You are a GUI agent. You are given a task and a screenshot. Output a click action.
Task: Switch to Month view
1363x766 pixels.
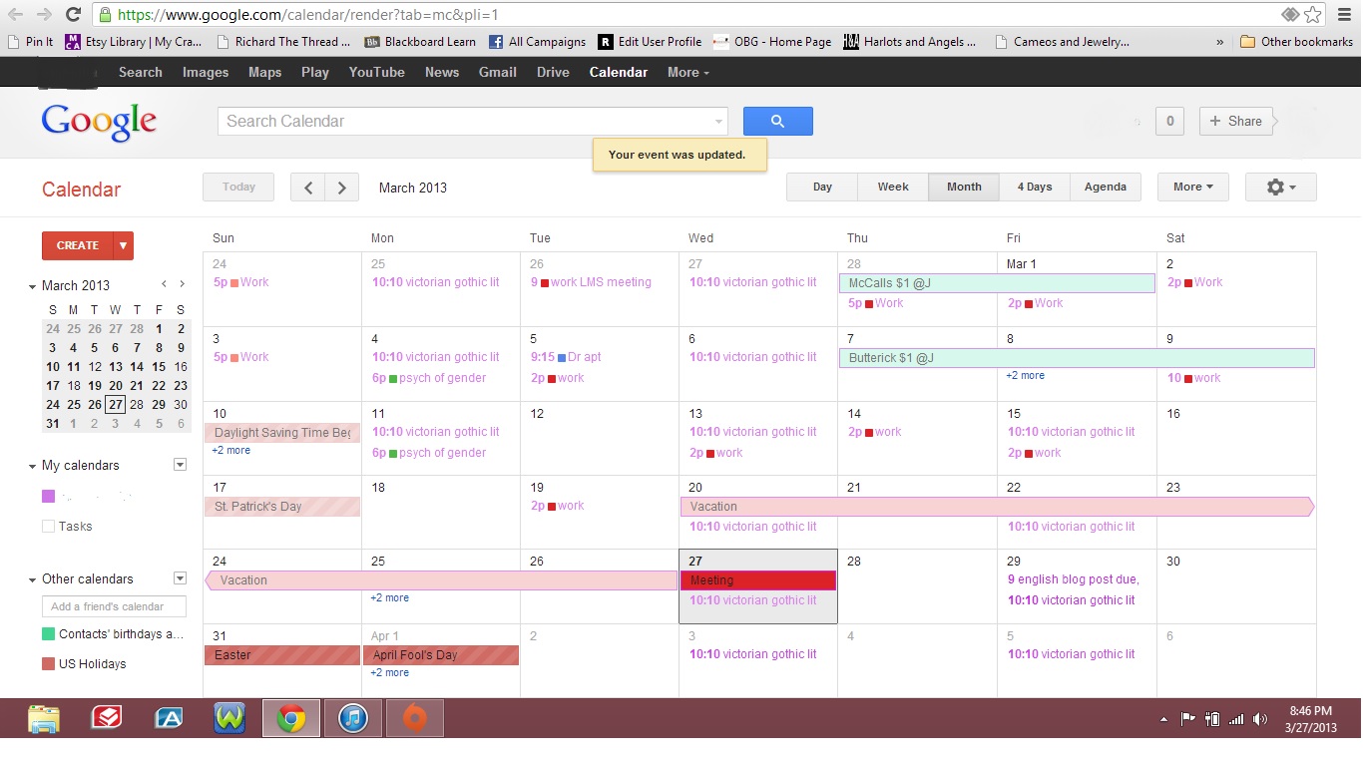click(x=964, y=187)
